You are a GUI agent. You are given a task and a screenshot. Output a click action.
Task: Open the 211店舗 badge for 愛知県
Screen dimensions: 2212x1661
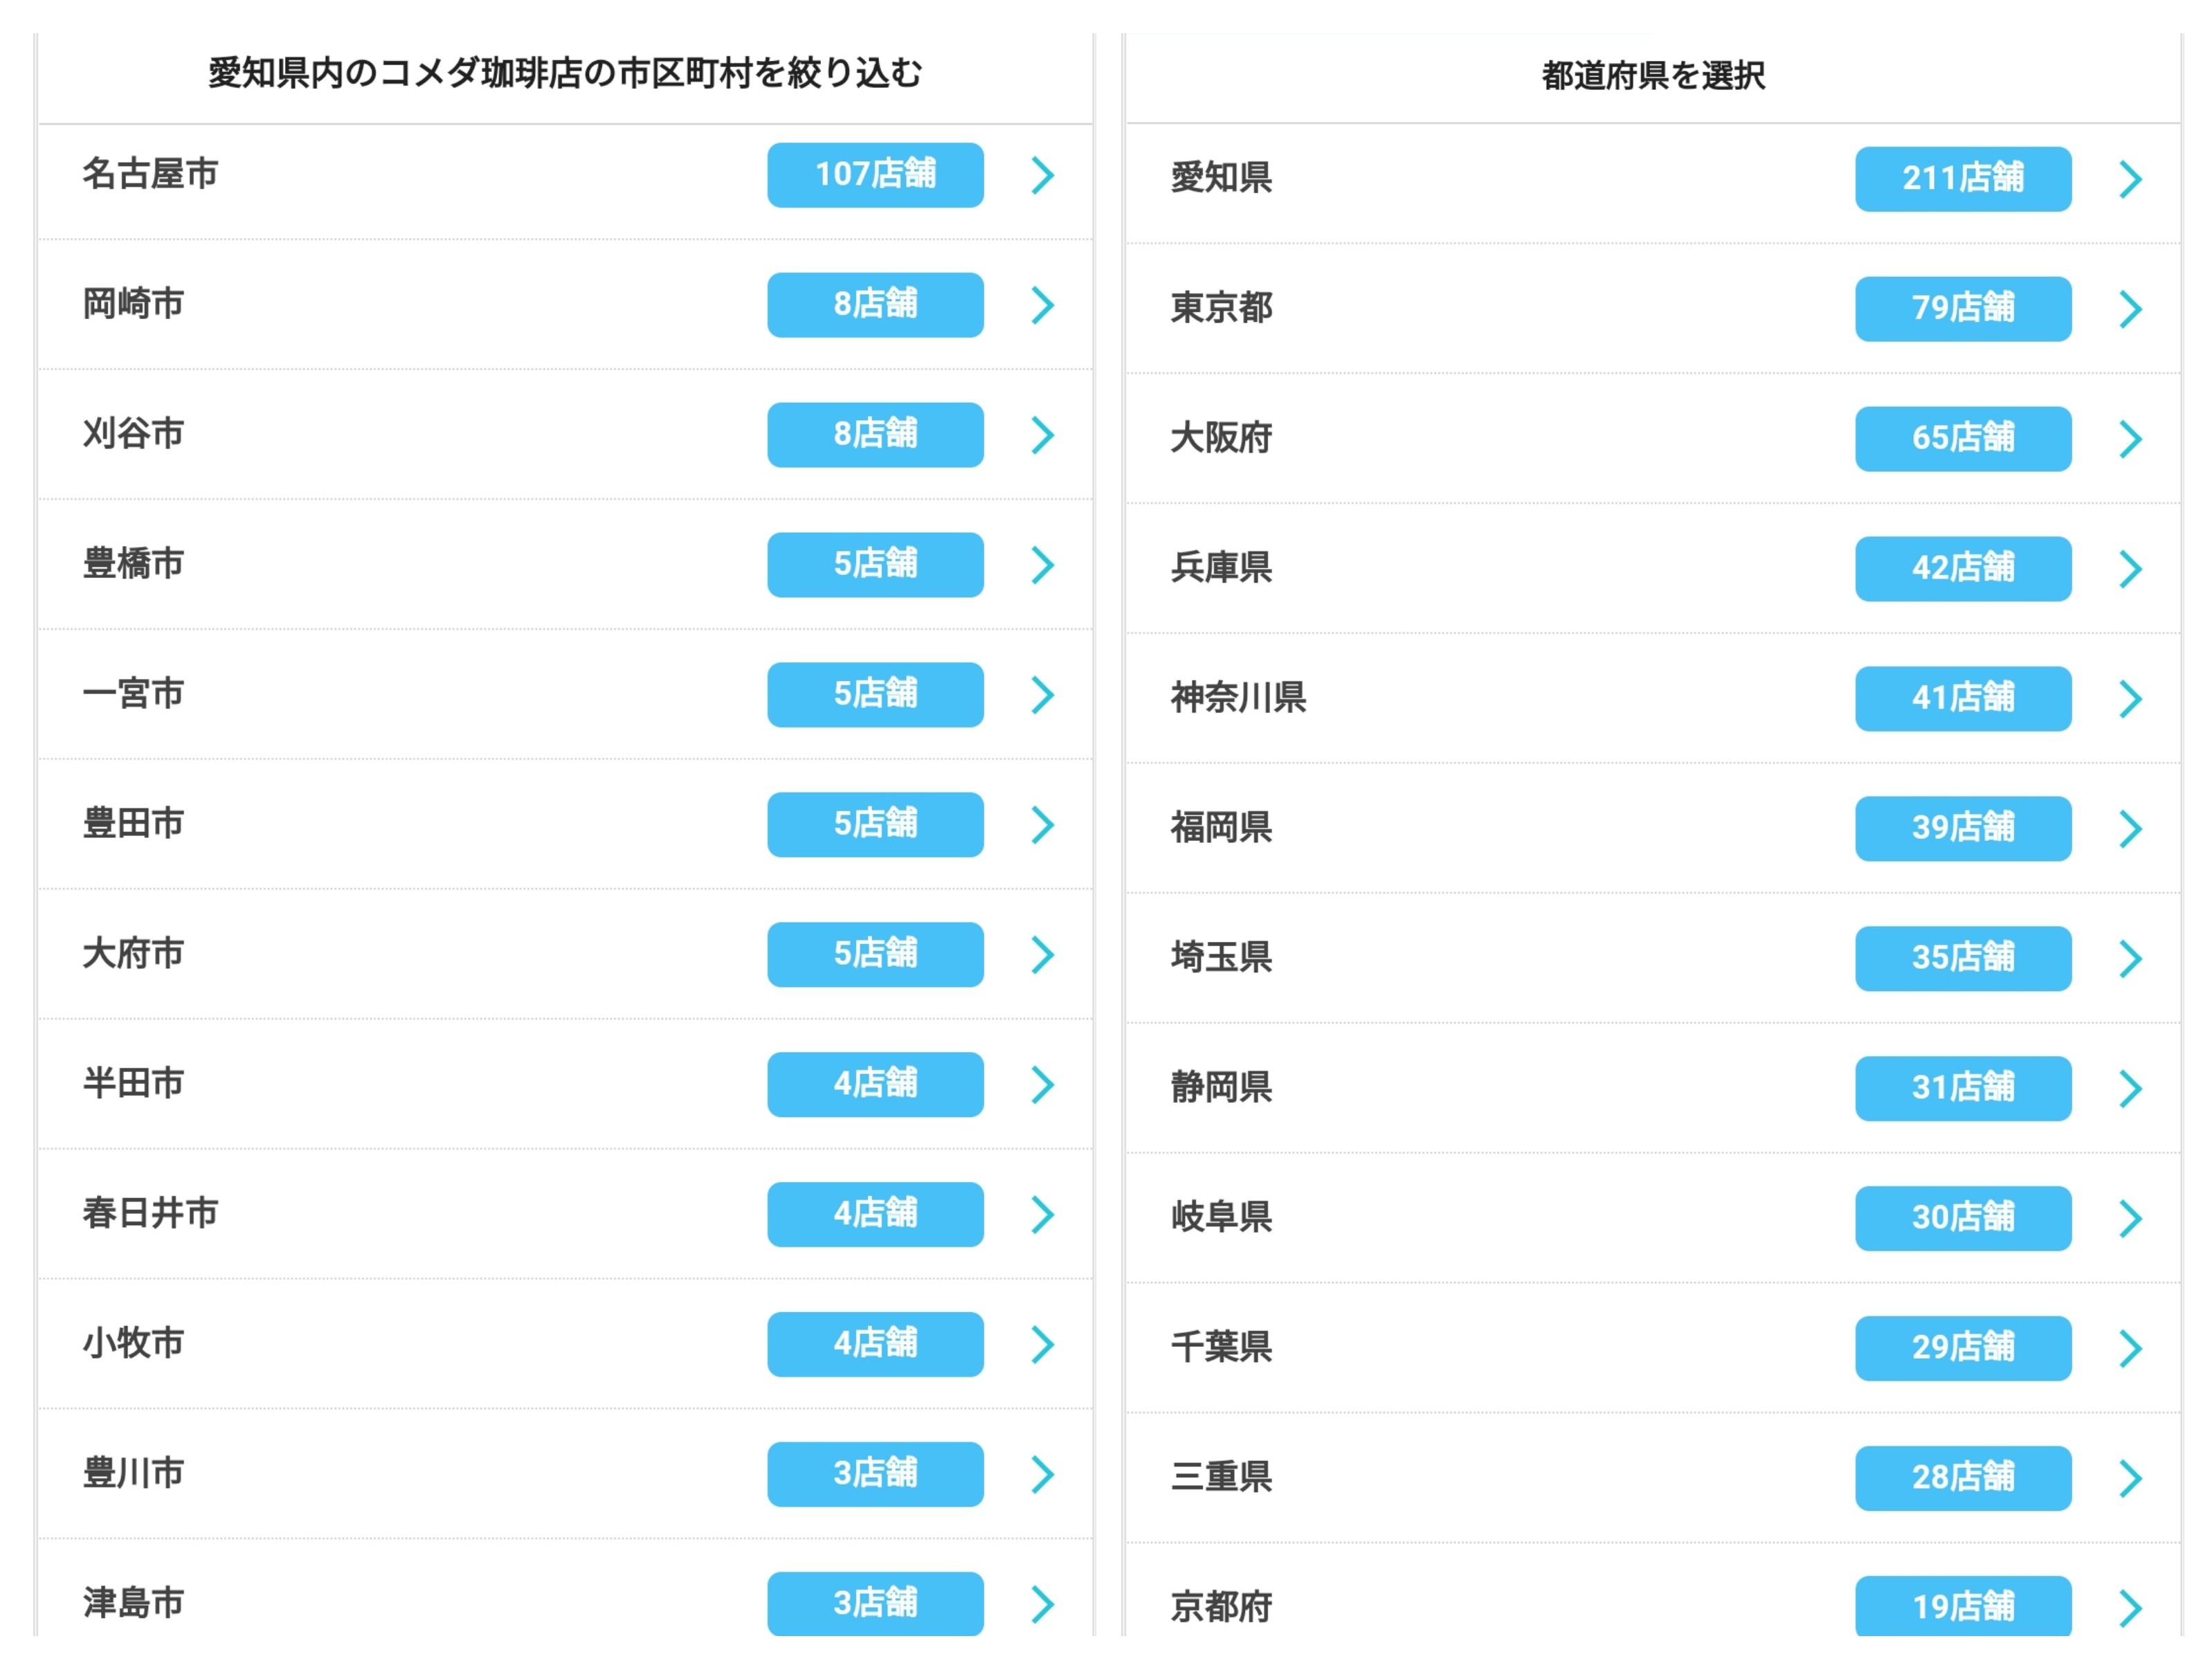click(x=1962, y=179)
